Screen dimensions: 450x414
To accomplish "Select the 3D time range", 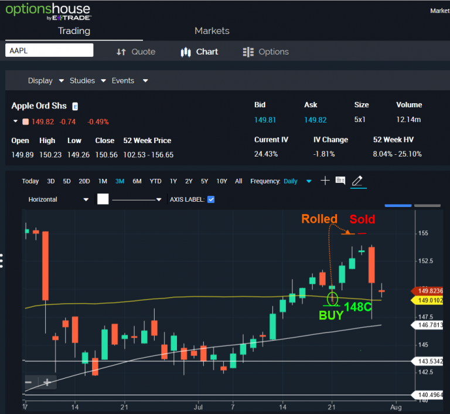I will pyautogui.click(x=51, y=181).
